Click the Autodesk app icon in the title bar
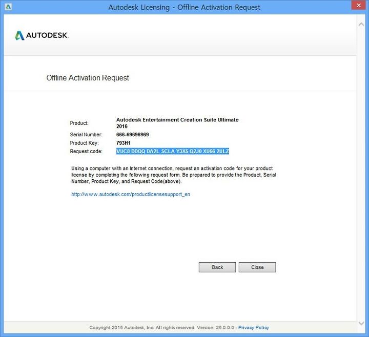 8,7
